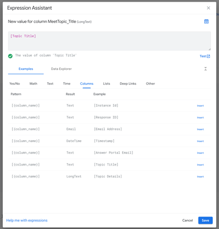This screenshot has width=219, height=229.
Task: Click the validation message about 'Topic Title'
Action: (46, 56)
